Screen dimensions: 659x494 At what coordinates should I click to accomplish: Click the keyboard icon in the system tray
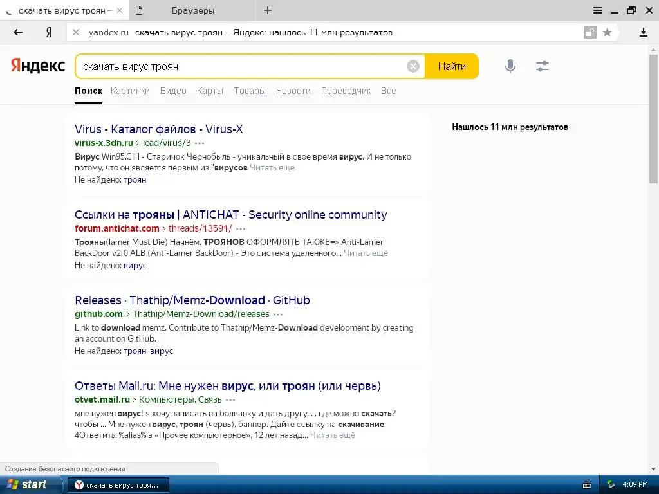tap(587, 485)
